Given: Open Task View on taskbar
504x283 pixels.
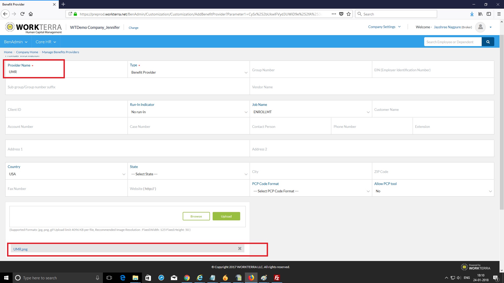Looking at the screenshot, I should tap(109, 278).
